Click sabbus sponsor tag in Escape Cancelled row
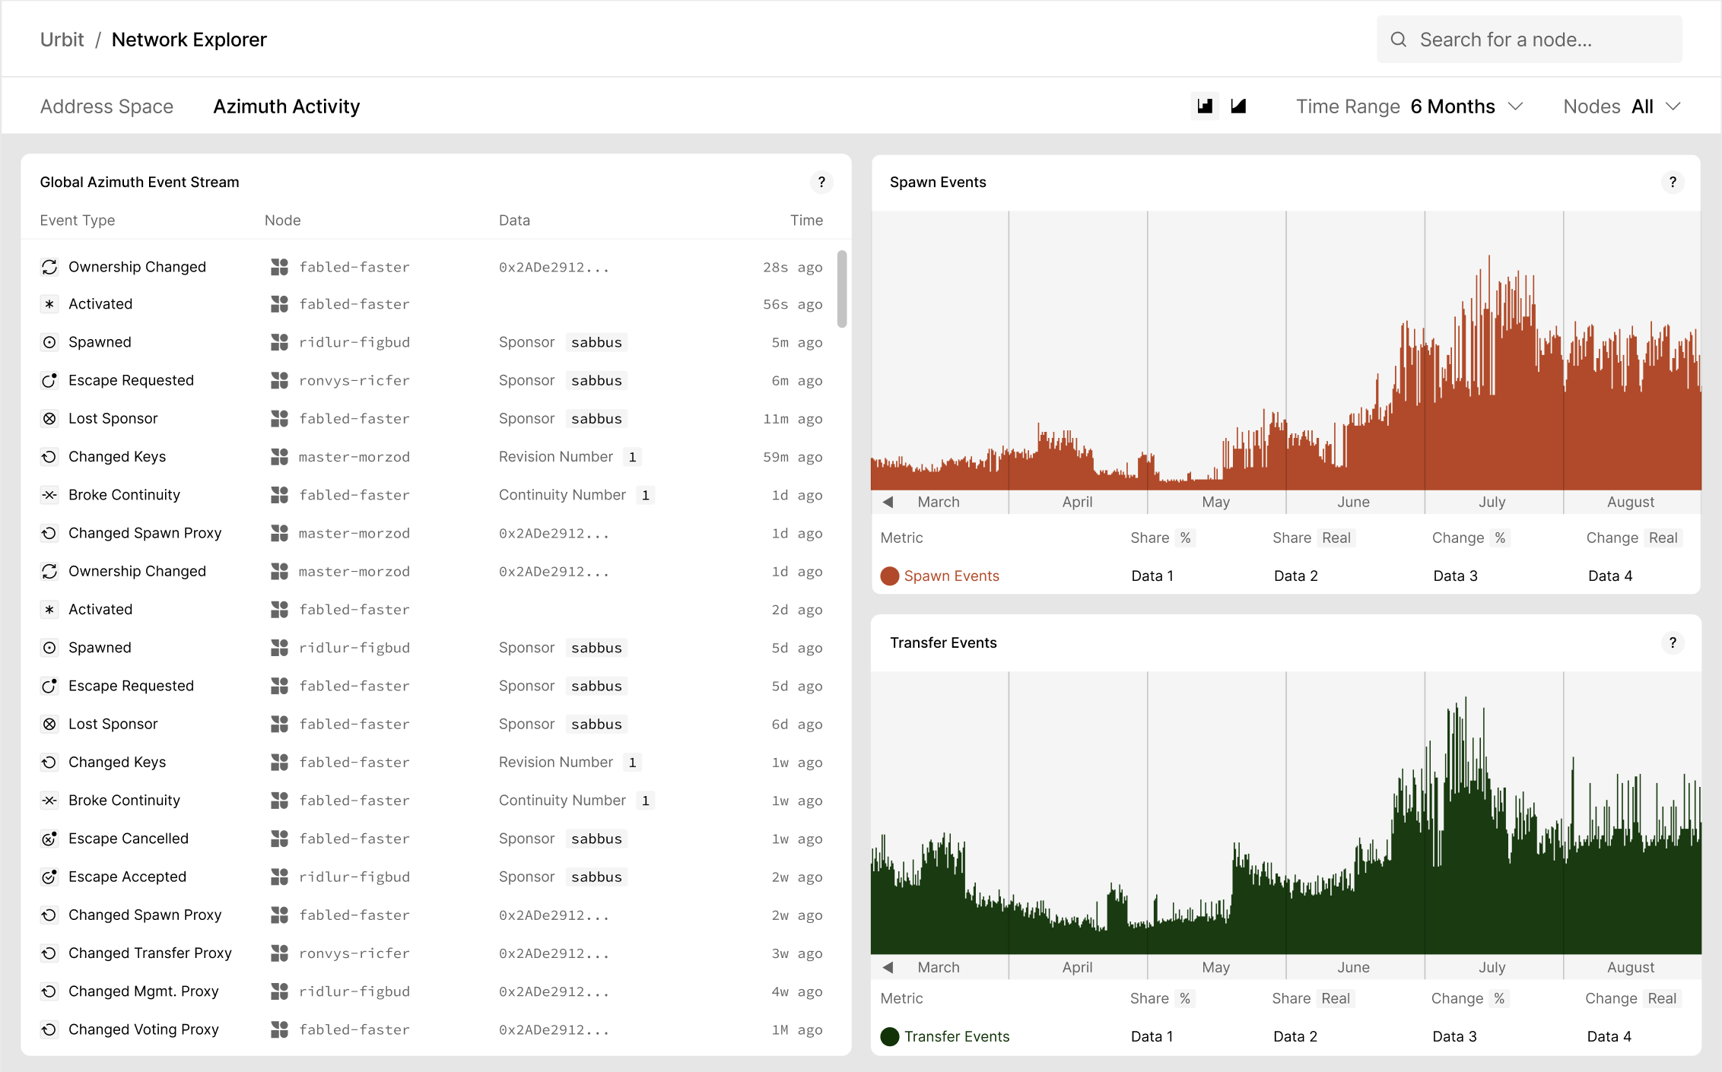The width and height of the screenshot is (1722, 1072). [x=596, y=839]
